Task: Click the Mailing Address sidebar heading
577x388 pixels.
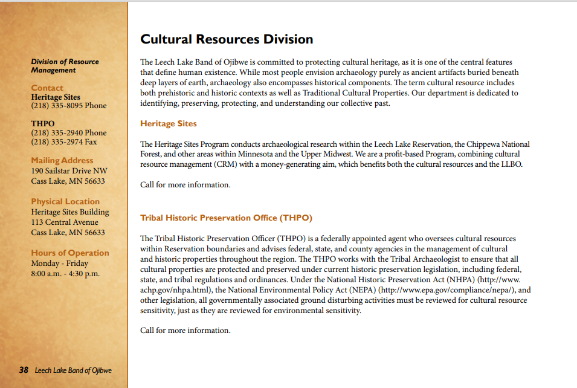Action: point(62,160)
